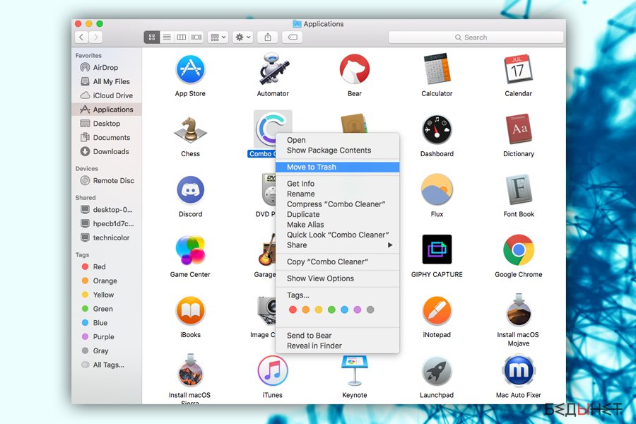The width and height of the screenshot is (636, 424).
Task: Choose Reveal in Finder
Action: pos(337,346)
